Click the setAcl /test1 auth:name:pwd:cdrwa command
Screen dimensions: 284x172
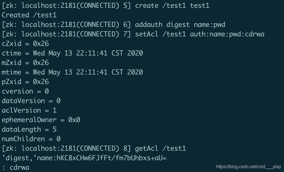[x=200, y=34]
